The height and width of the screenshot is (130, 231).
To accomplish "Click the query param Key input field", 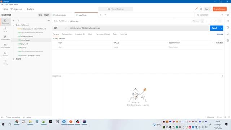I will click(84, 47).
